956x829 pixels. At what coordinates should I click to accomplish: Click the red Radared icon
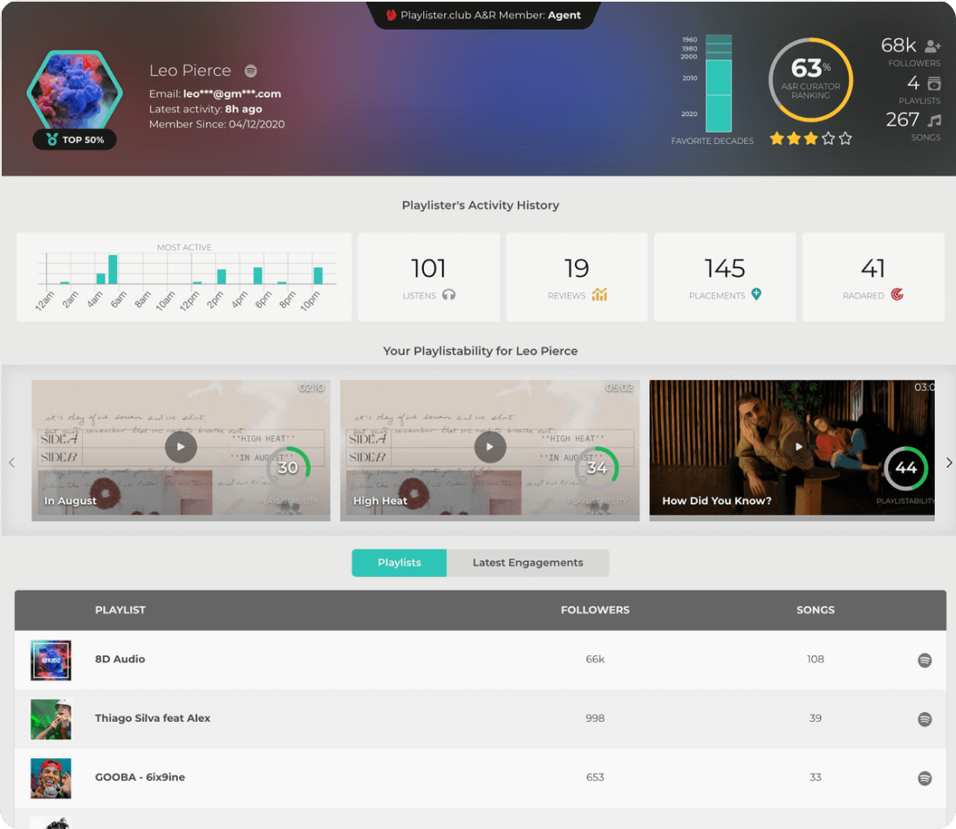click(x=897, y=294)
